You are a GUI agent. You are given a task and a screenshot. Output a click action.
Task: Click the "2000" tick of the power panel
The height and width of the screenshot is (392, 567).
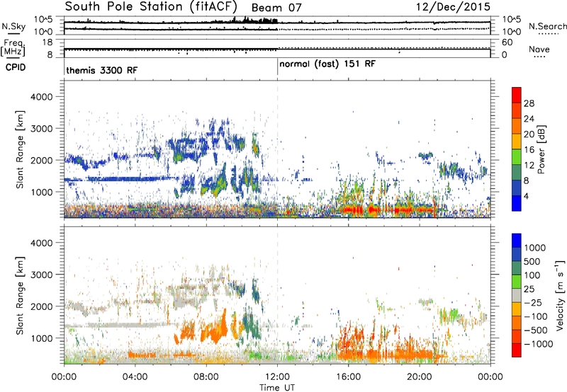pyautogui.click(x=41, y=160)
